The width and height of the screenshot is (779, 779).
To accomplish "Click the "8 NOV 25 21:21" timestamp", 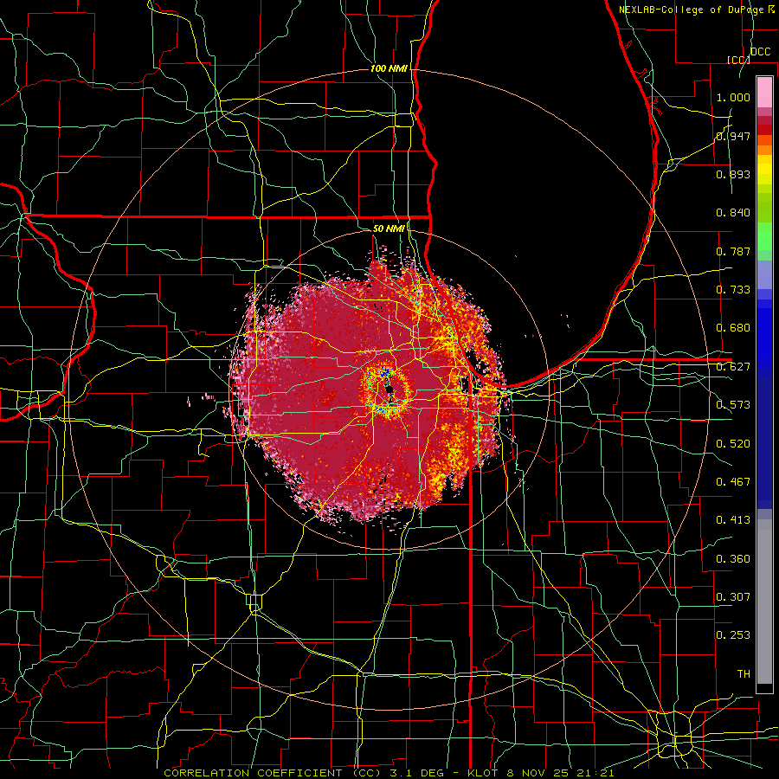I will [x=560, y=773].
